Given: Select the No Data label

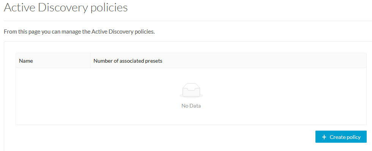Looking at the screenshot, I should (191, 106).
